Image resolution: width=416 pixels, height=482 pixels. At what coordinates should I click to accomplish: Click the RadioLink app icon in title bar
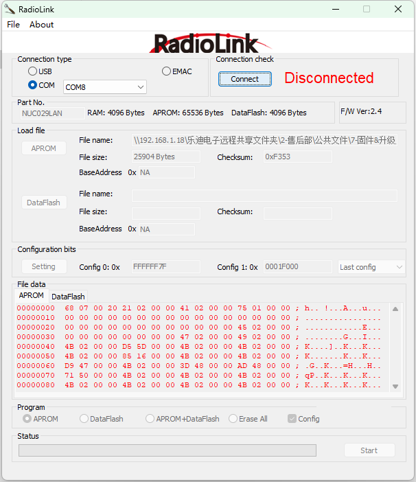(x=10, y=10)
